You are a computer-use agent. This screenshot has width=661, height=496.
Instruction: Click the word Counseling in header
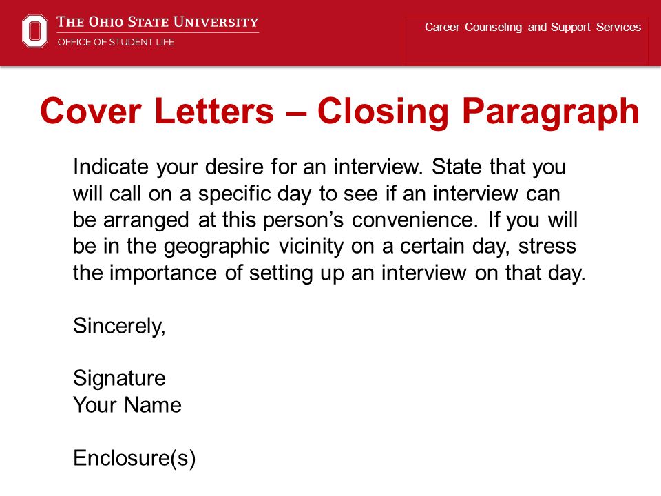coord(493,28)
